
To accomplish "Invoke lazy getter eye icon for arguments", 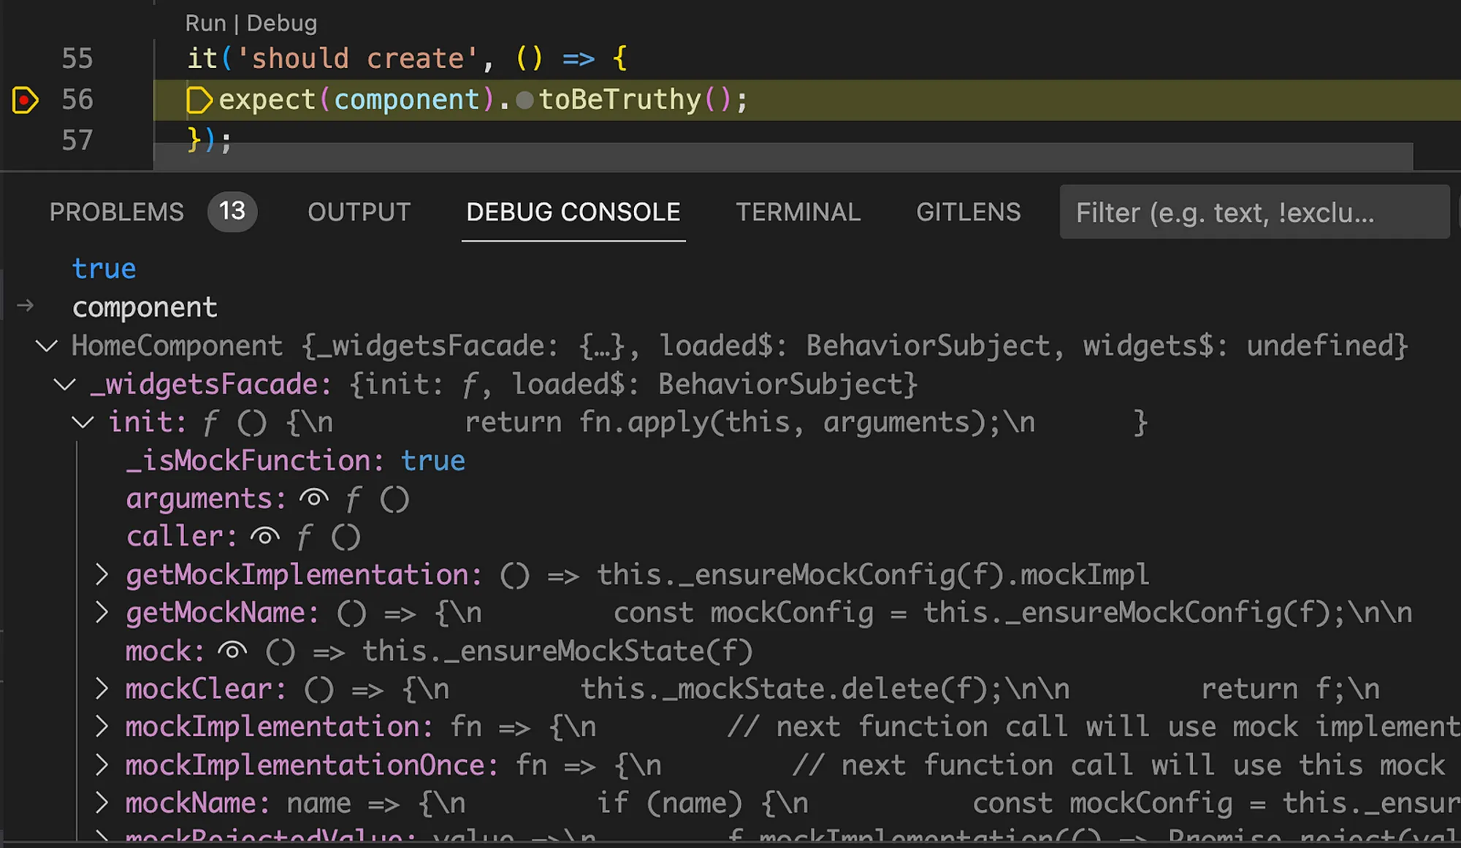I will tap(313, 498).
